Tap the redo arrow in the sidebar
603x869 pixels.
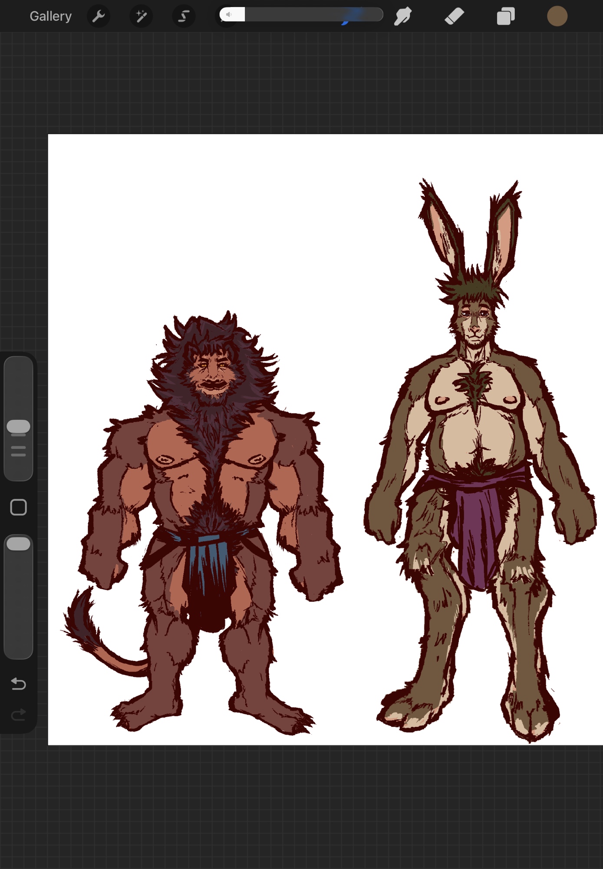pos(18,715)
